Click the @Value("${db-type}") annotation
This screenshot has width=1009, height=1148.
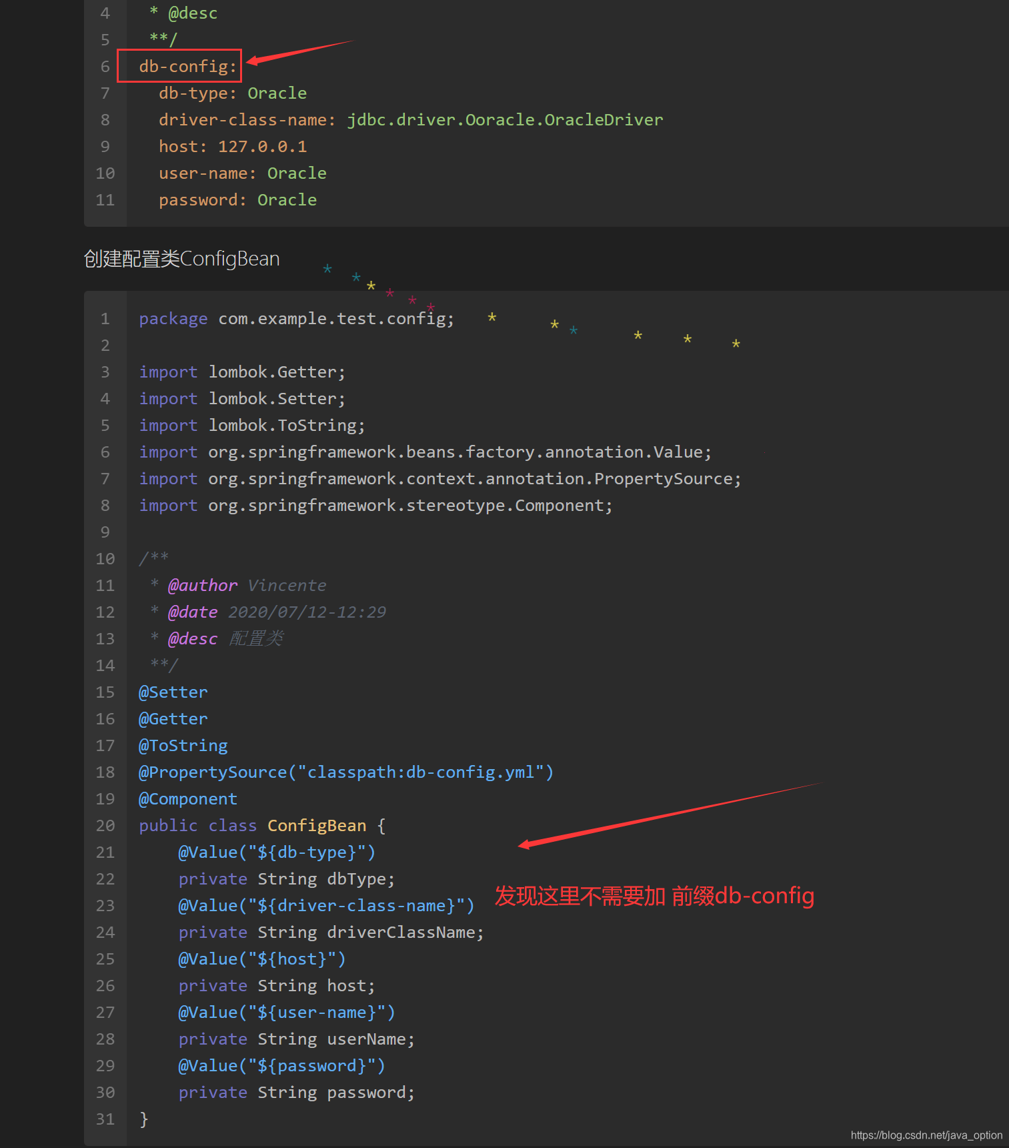coord(277,852)
